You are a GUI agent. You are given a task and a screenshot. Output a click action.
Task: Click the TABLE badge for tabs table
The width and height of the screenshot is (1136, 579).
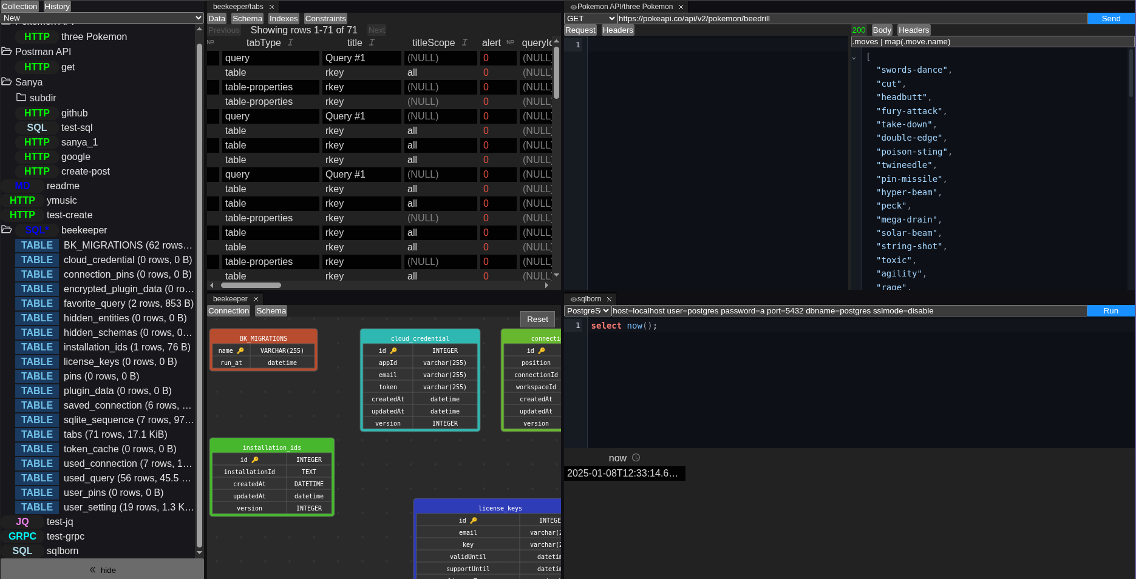click(37, 434)
